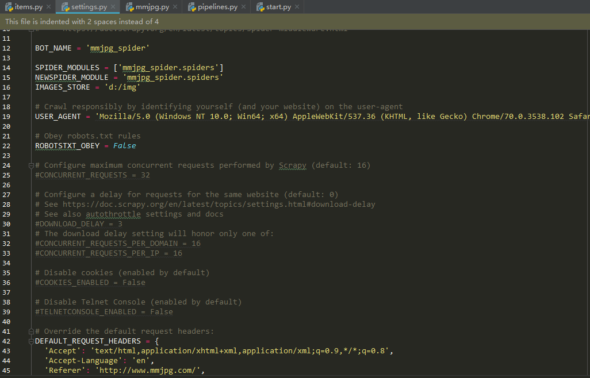Screen dimensions: 590x378
Task: Go to the pipelines.py tab
Action: pyautogui.click(x=216, y=7)
